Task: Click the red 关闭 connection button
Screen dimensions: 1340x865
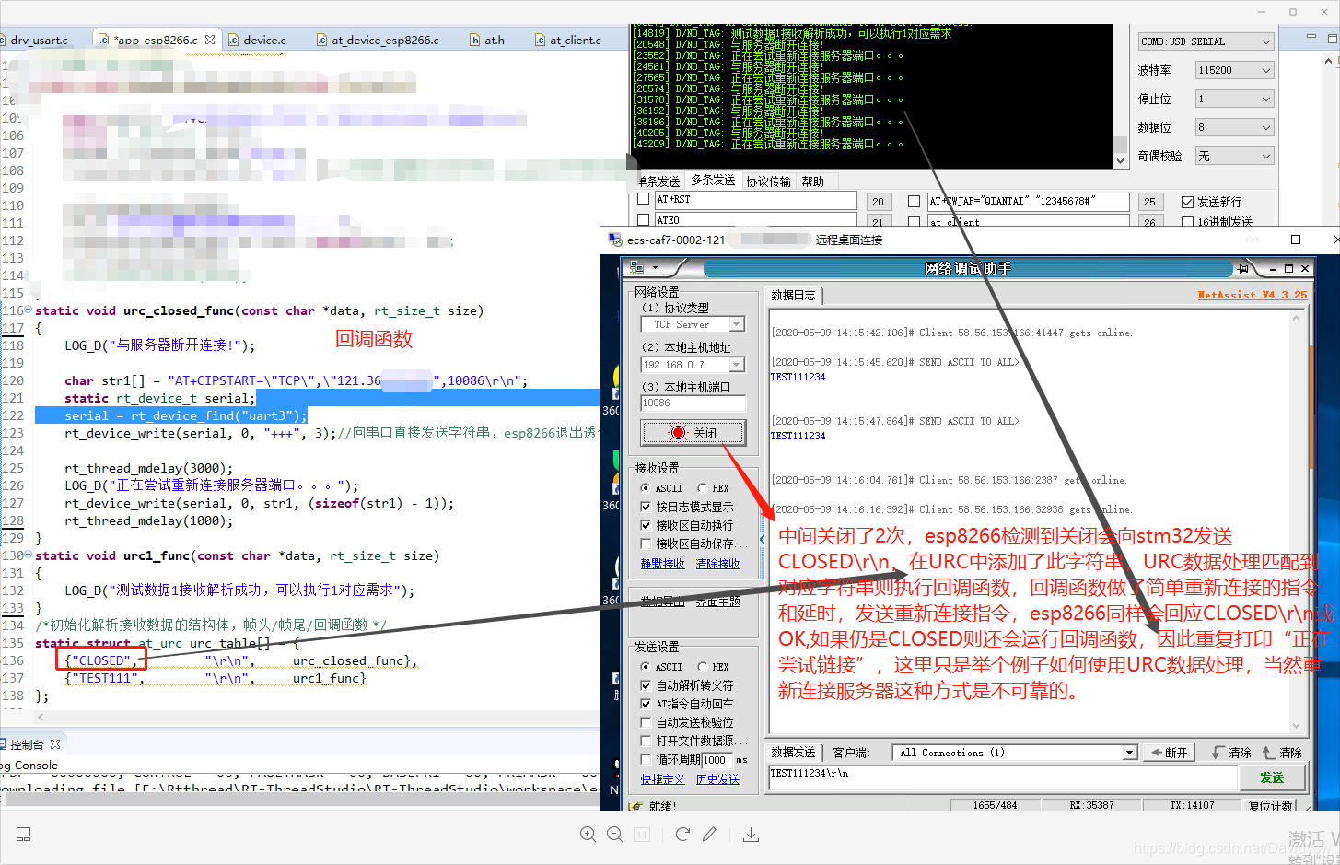Action: pyautogui.click(x=693, y=432)
